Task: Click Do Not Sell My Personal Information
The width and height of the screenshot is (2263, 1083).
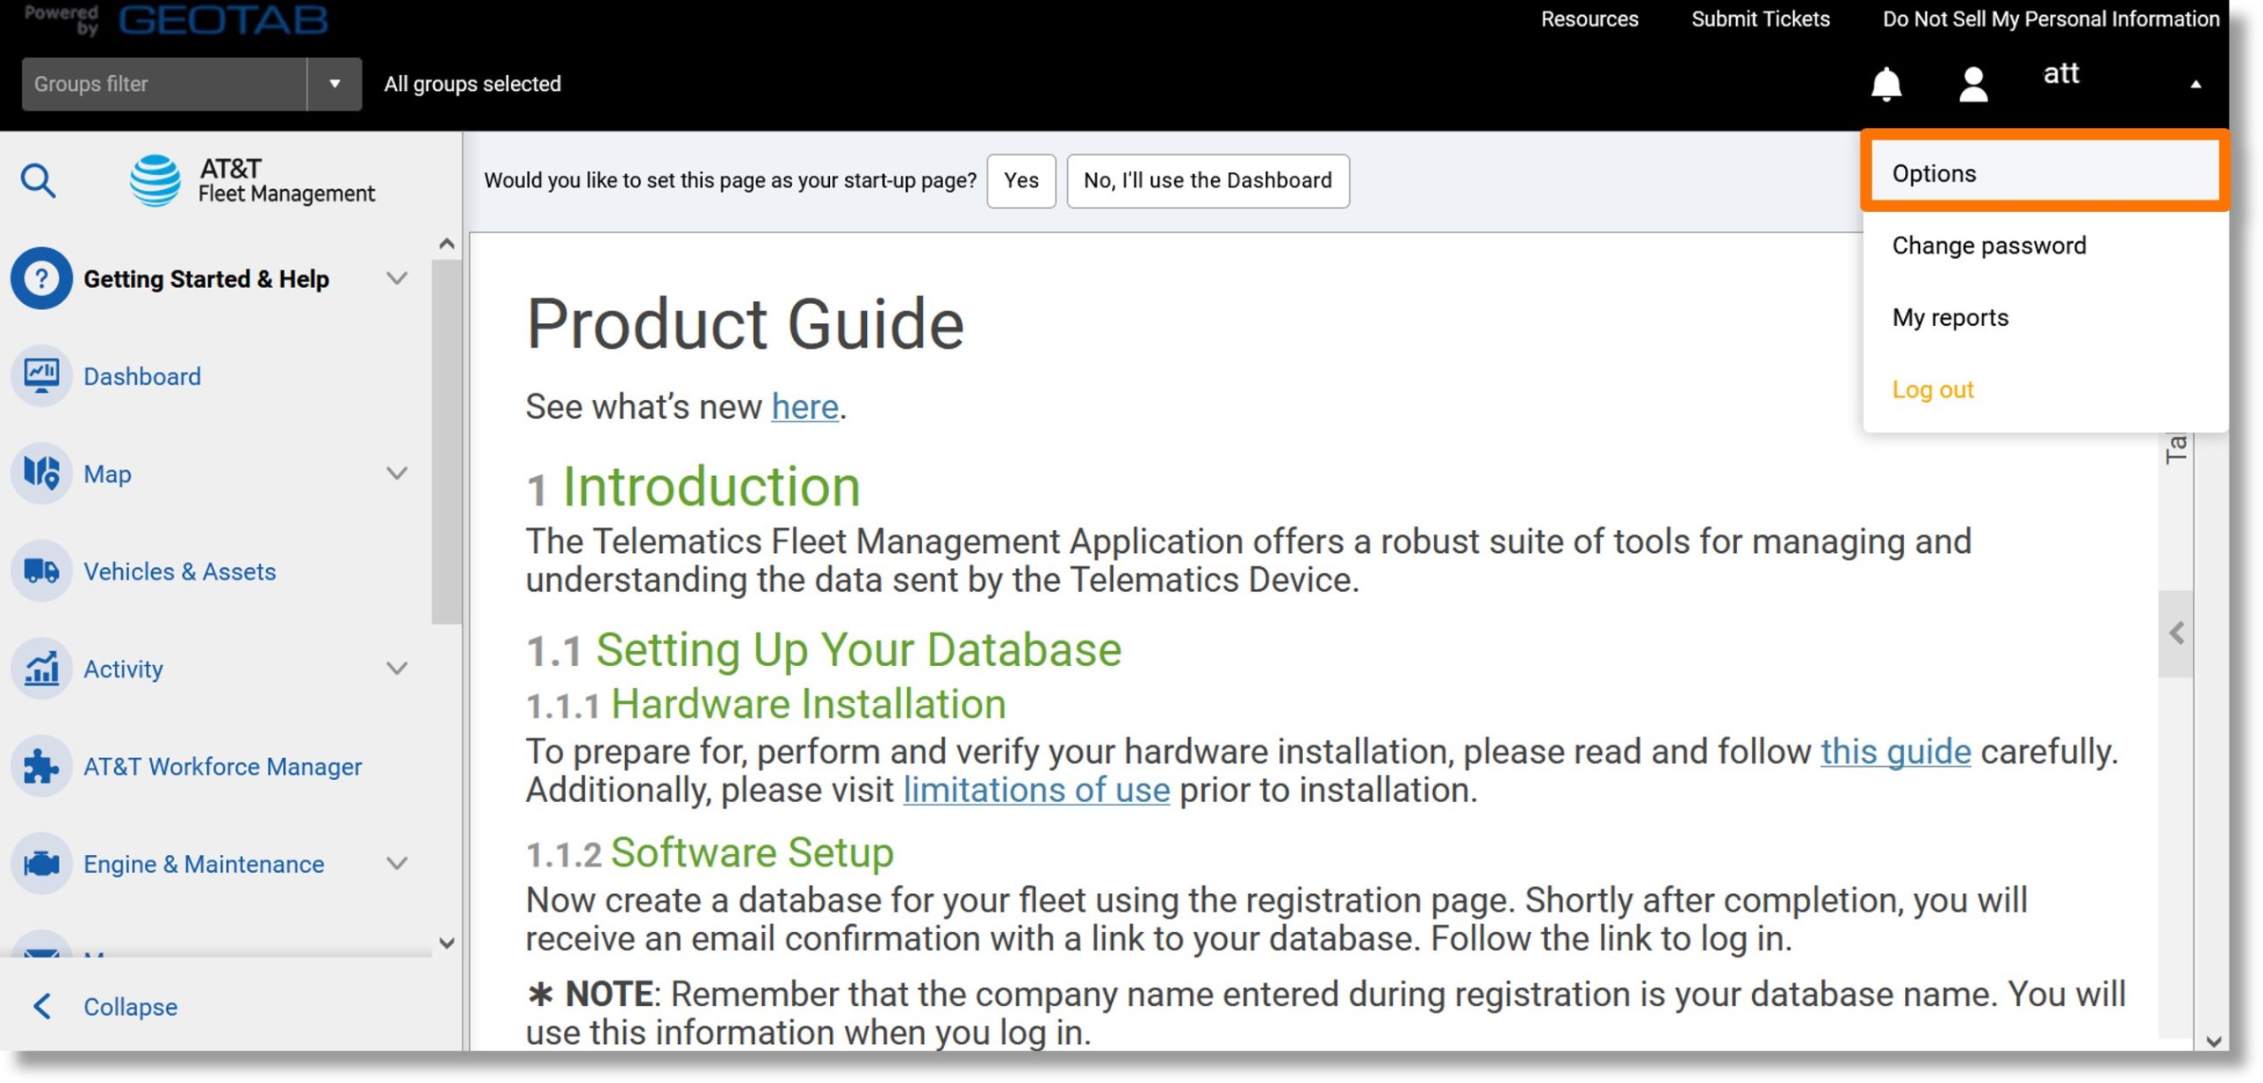Action: click(x=2051, y=19)
